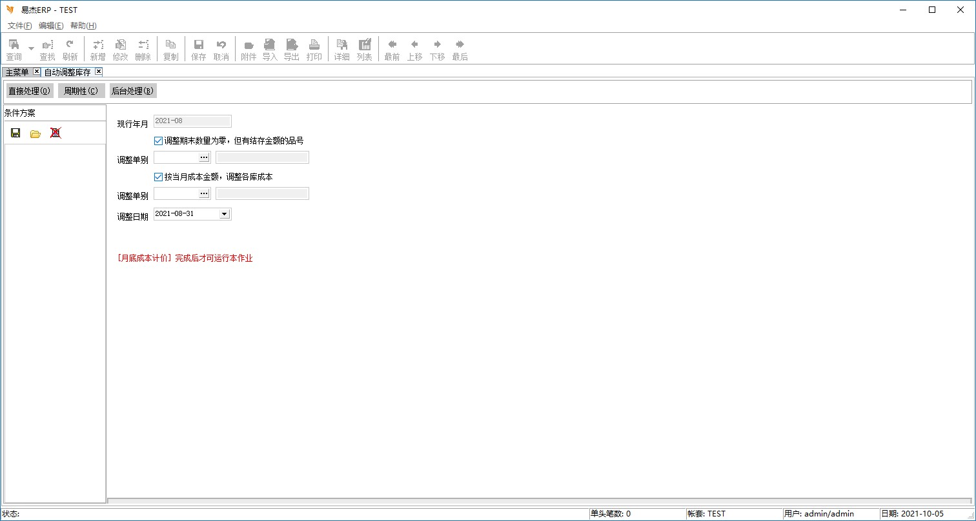Expand the 调整日期 date dropdown
This screenshot has width=976, height=521.
point(224,214)
